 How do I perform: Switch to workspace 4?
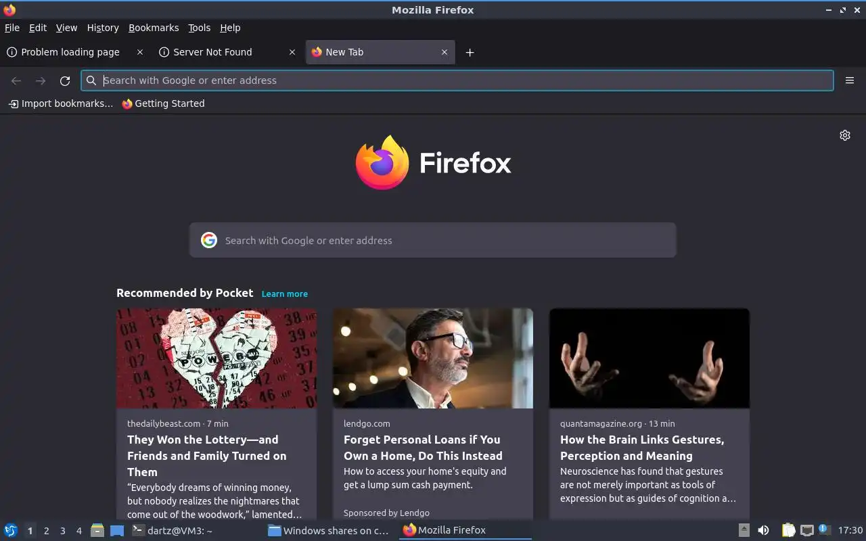pos(78,531)
